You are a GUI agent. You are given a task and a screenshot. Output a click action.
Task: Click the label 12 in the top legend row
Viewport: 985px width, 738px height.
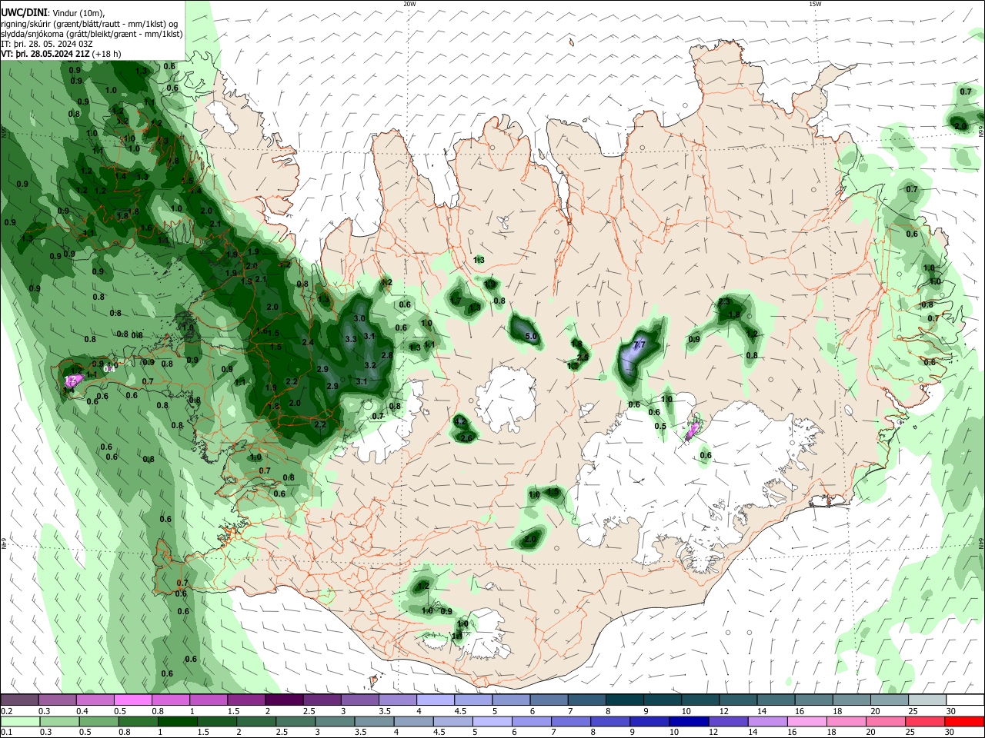click(723, 711)
